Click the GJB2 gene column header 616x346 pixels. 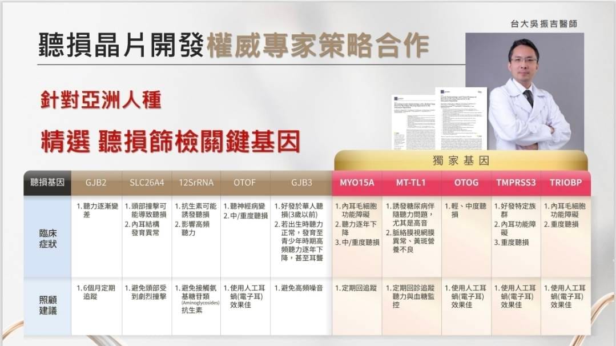96,183
